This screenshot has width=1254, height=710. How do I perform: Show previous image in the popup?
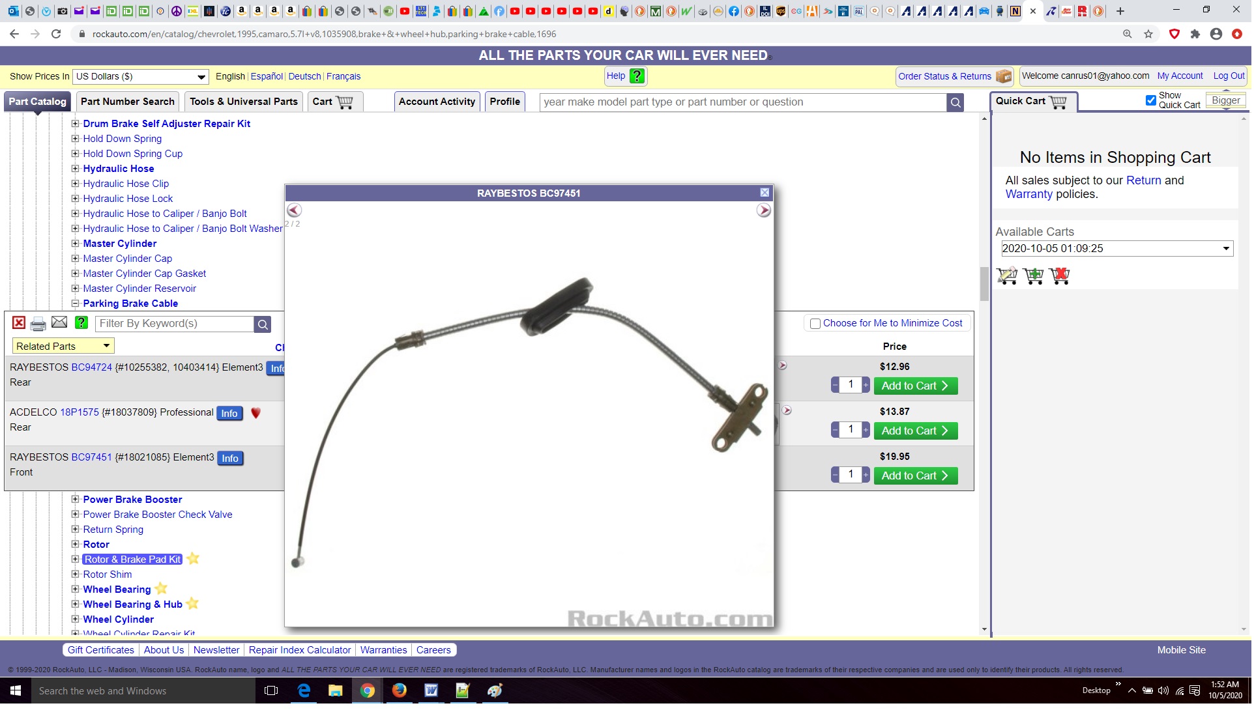tap(295, 210)
